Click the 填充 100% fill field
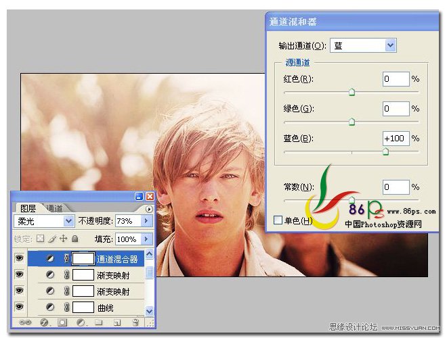The width and height of the screenshot is (447, 338). click(x=128, y=239)
